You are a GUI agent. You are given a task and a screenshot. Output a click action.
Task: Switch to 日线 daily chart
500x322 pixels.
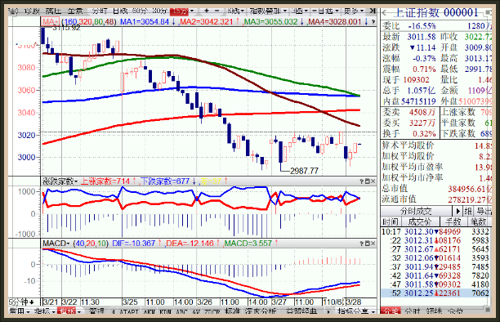120,11
